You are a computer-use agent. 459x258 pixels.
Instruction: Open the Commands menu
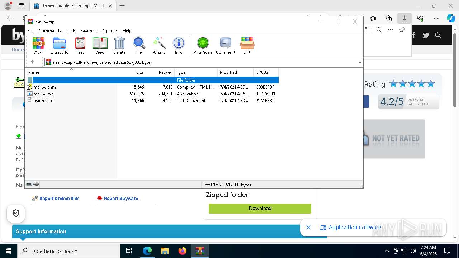click(50, 31)
